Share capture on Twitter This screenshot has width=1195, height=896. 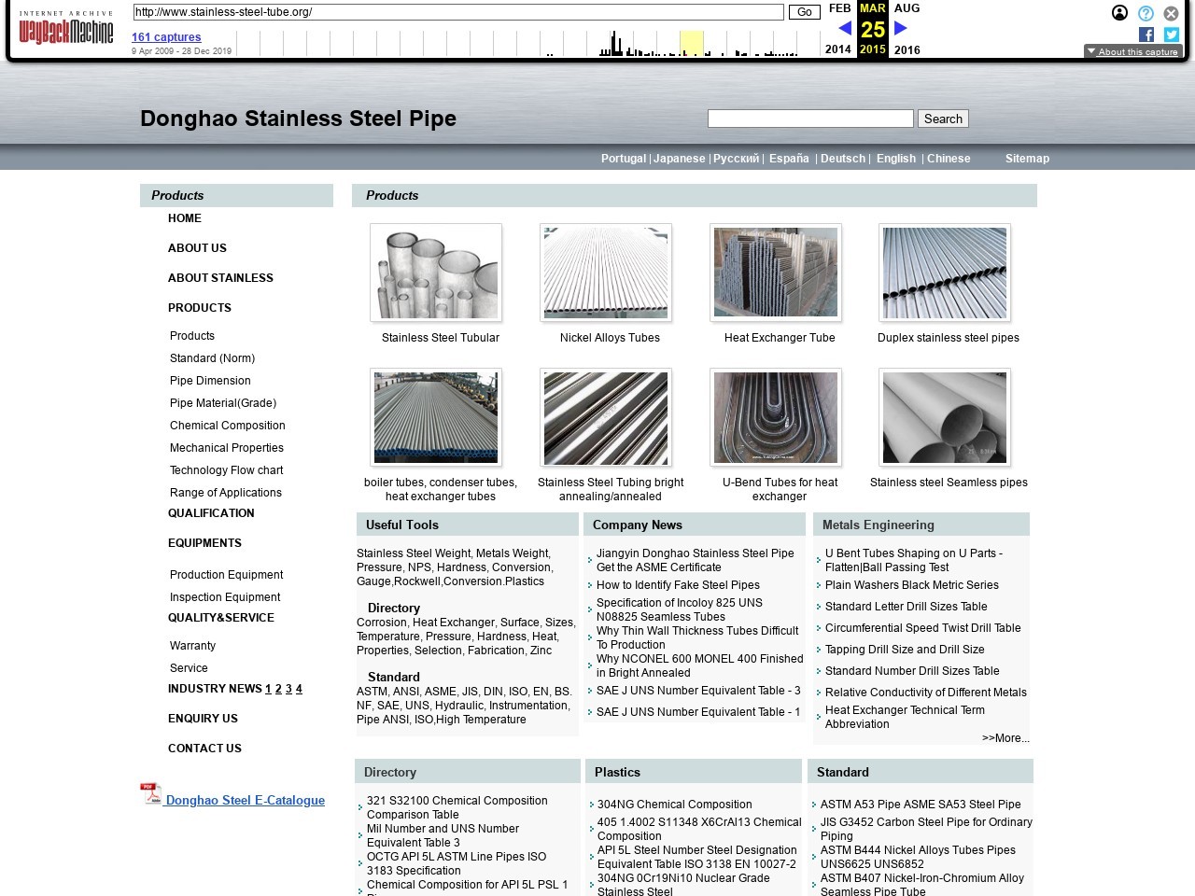click(x=1172, y=35)
